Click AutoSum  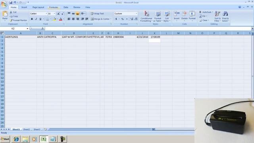point(206,12)
